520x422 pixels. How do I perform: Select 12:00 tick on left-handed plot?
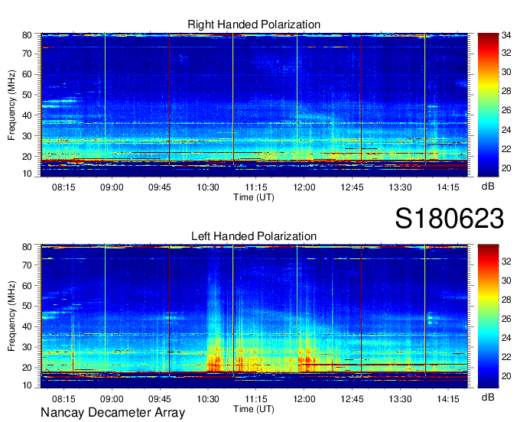(x=304, y=399)
